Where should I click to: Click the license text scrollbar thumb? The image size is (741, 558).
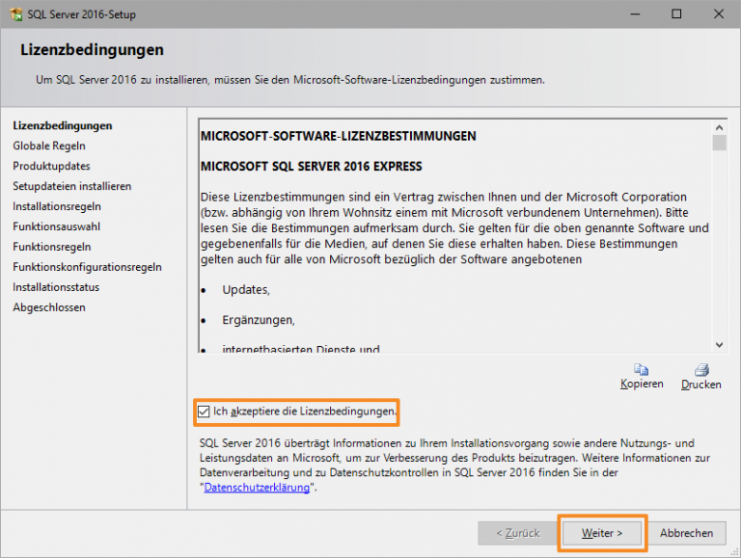pyautogui.click(x=719, y=144)
